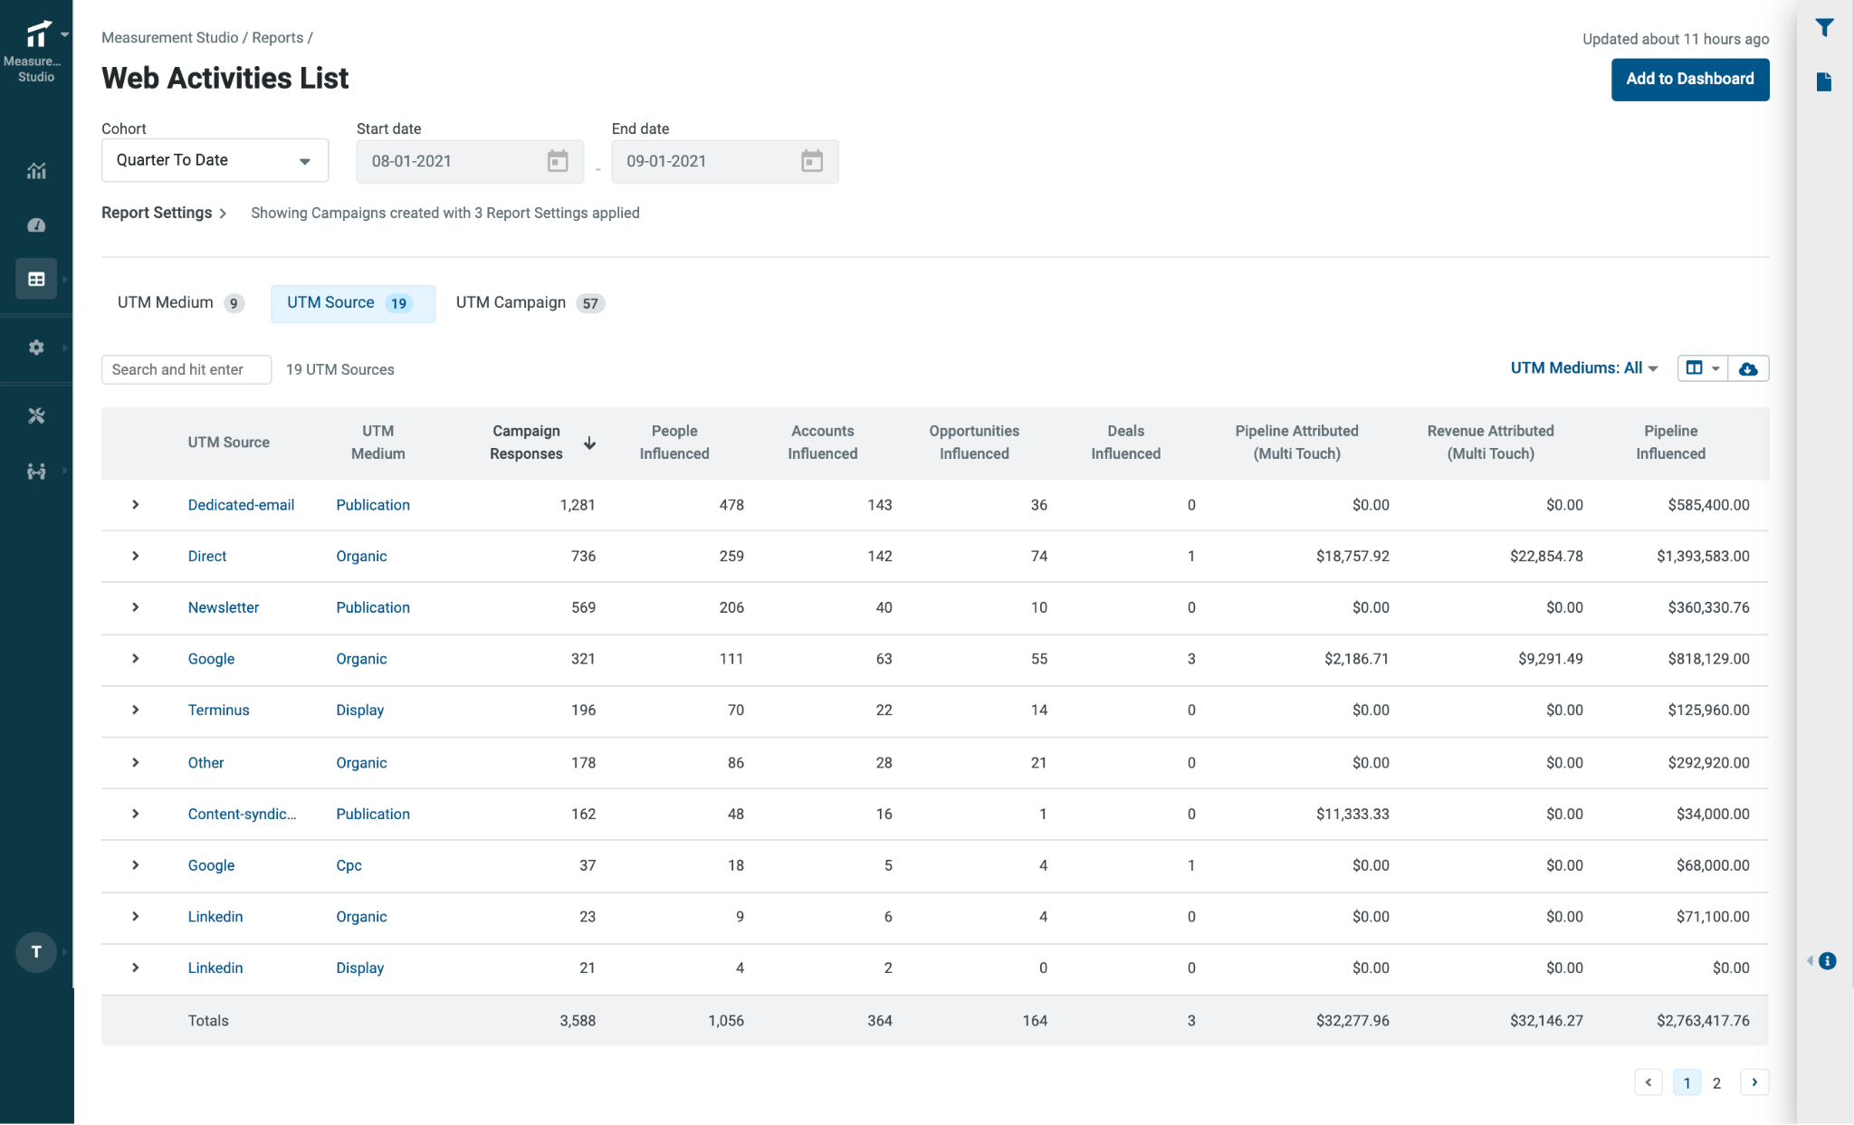Expand the Linkedin Organic row
This screenshot has height=1125, width=1854.
coord(136,917)
